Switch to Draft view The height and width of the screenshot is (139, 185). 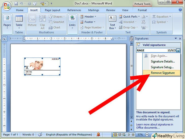pos(133,135)
